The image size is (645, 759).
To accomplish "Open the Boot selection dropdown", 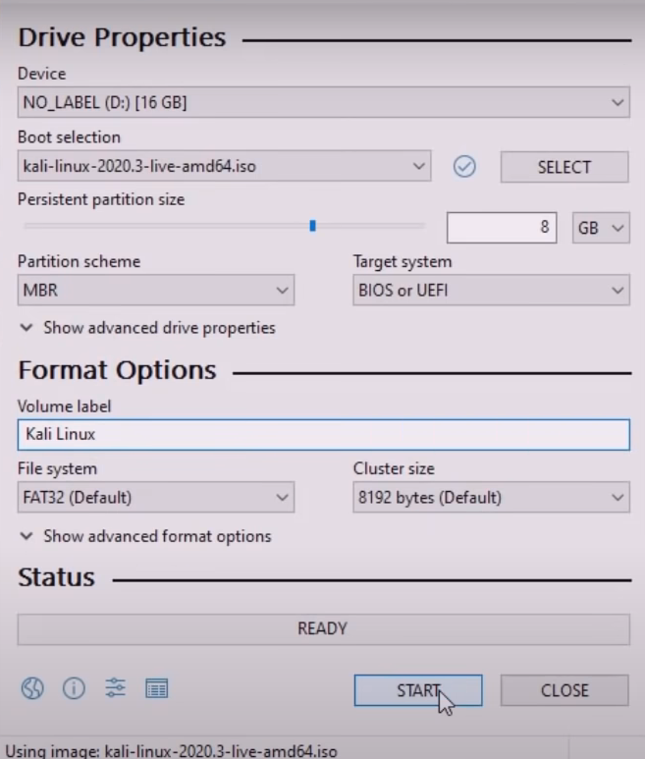I will coord(224,166).
